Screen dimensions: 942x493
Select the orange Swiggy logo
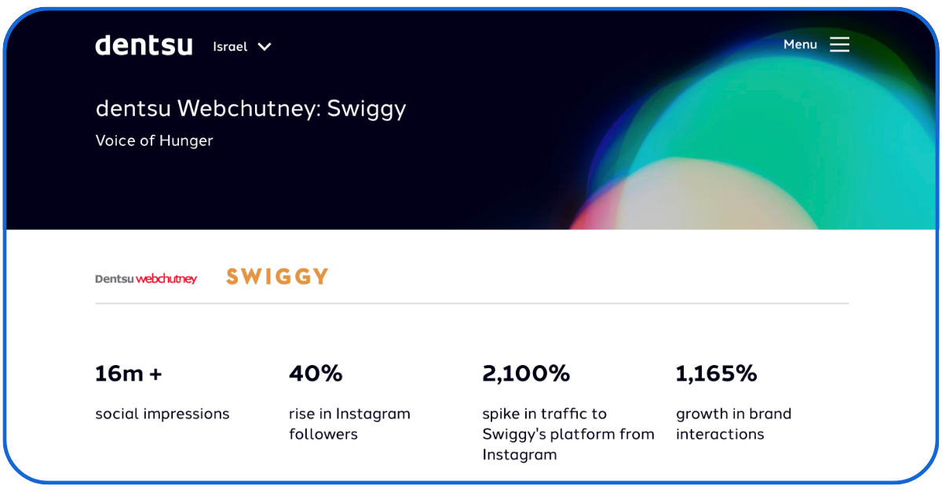click(x=277, y=276)
